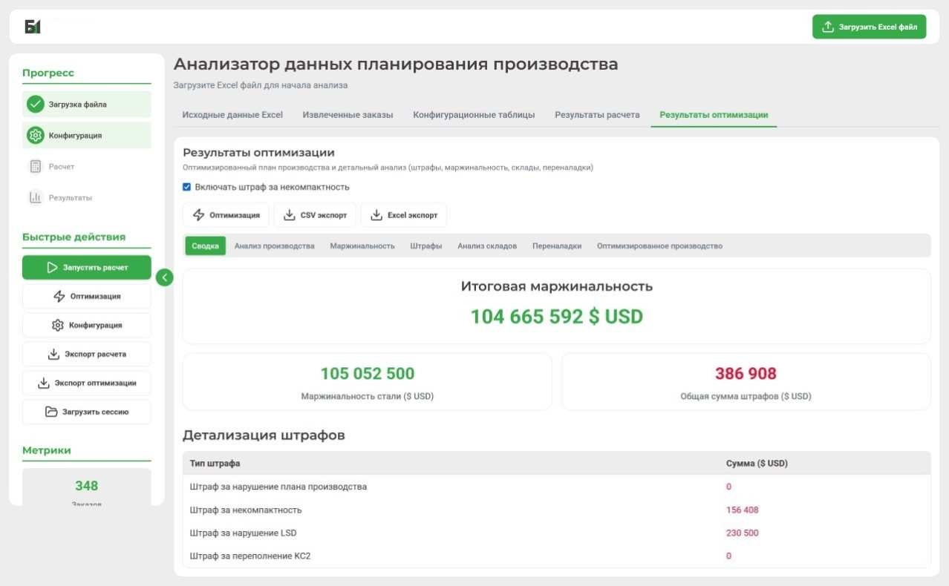Viewport: 949px width, 586px height.
Task: Click the download icon on CSV экспорт
Action: point(289,214)
